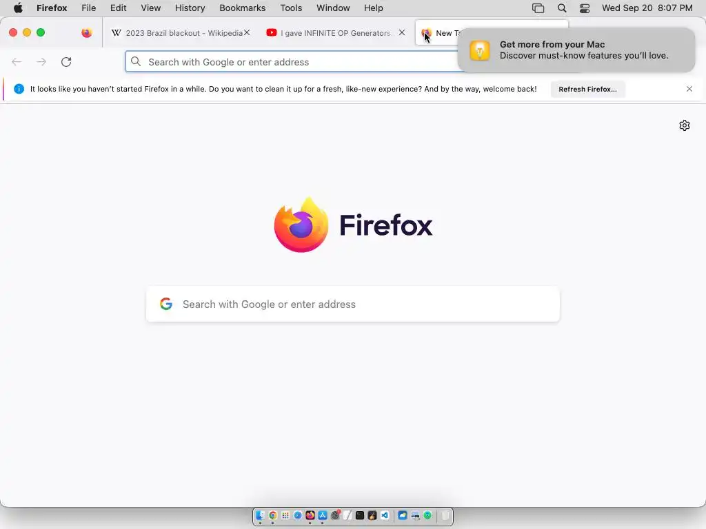706x529 pixels.
Task: Open System Preferences from the Dock
Action: pyautogui.click(x=335, y=515)
